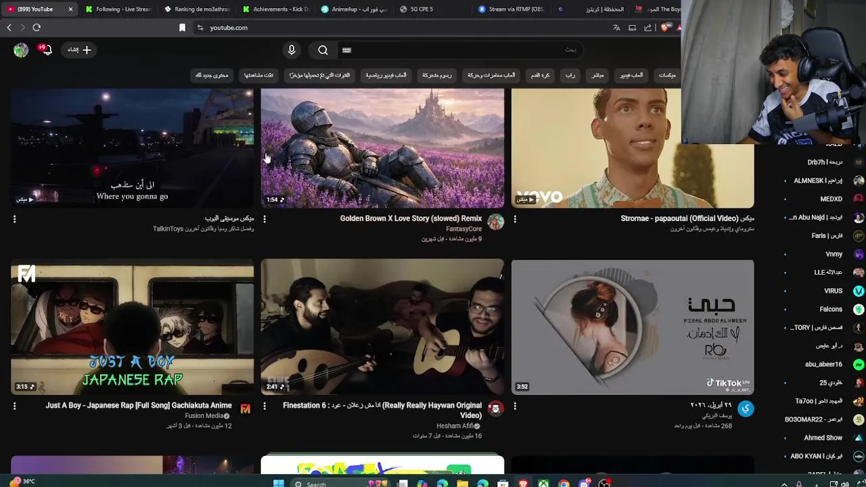Click the Hesham Afifi channel avatar
Viewport: 866px width, 487px height.
(496, 409)
